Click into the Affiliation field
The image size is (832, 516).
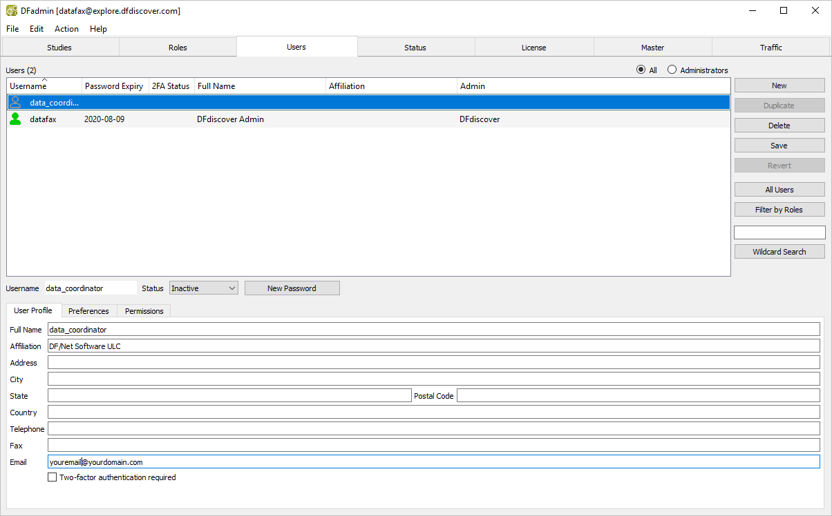(x=433, y=346)
